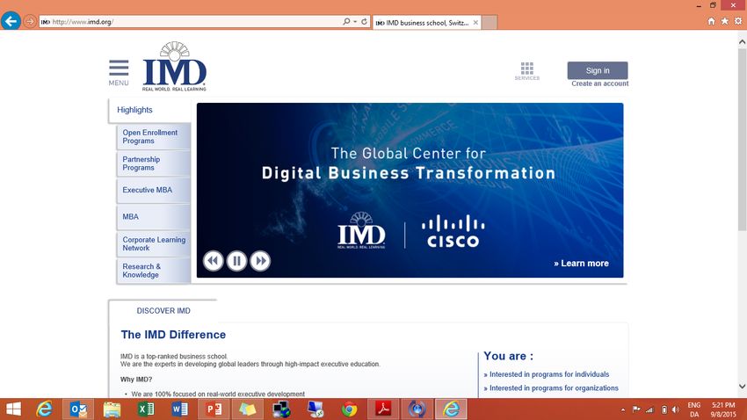Screen dimensions: 747x420
Task: Open the taskbar clock and date
Action: [723, 409]
